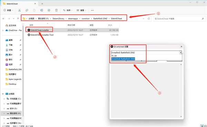The image size is (207, 127).
Task: Click the Rename icon in Explorer toolbar
Action: click(x=42, y=10)
